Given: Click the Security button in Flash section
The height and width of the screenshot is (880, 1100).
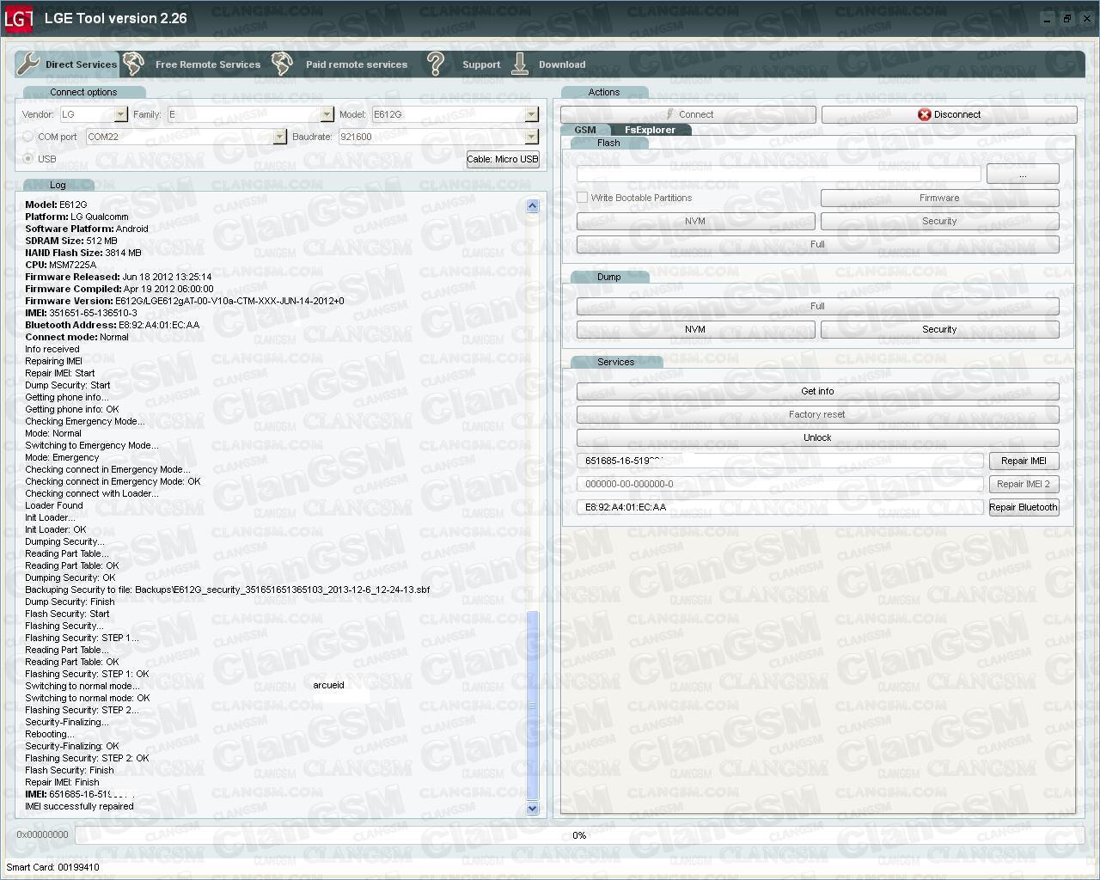Looking at the screenshot, I should click(939, 221).
